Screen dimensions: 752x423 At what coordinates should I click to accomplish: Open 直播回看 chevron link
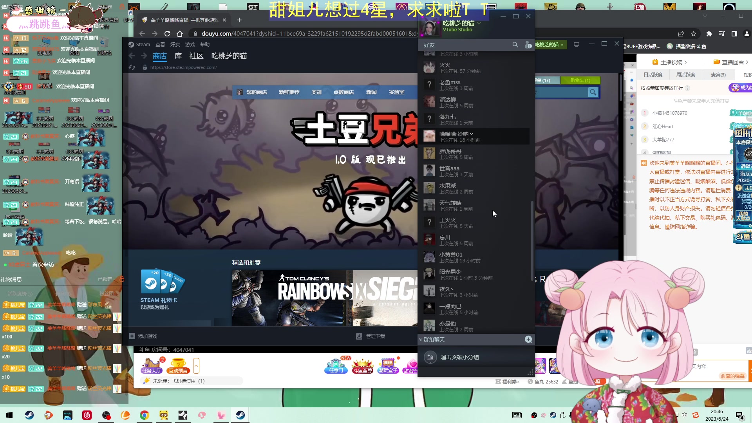pos(731,62)
